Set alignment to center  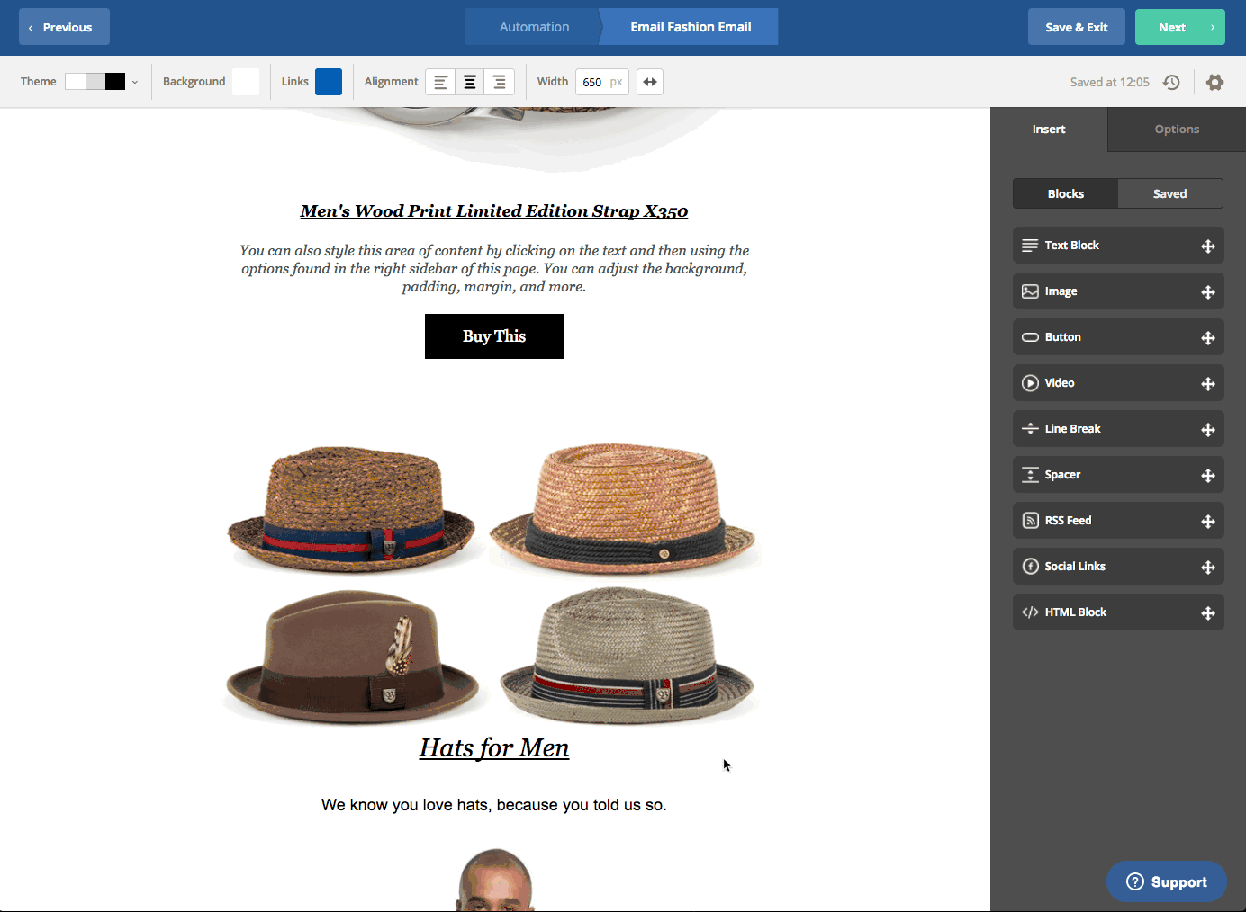470,82
